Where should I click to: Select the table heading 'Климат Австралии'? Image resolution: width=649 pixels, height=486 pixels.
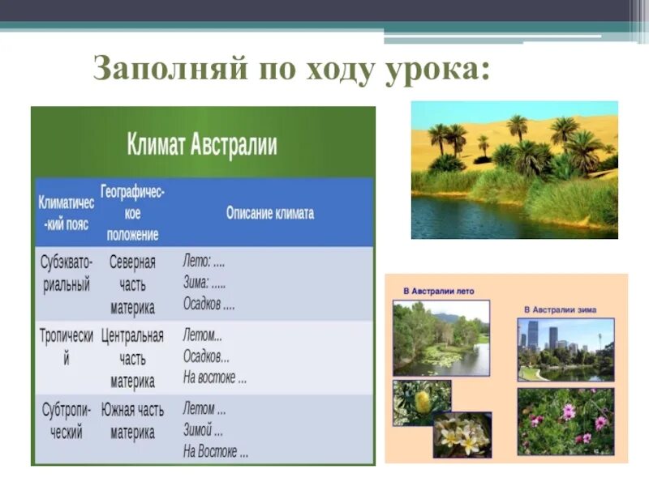pyautogui.click(x=202, y=145)
